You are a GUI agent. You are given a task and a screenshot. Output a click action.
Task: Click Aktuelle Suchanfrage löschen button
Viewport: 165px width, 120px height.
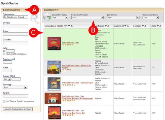(x=18, y=109)
